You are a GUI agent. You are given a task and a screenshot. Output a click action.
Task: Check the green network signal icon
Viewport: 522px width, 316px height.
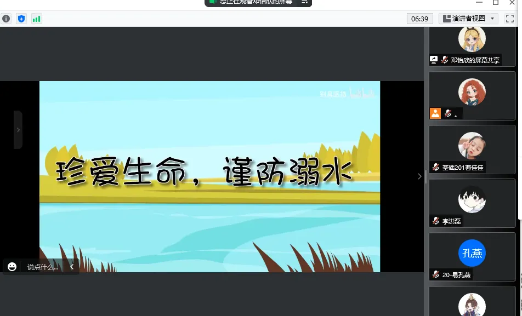coord(37,19)
